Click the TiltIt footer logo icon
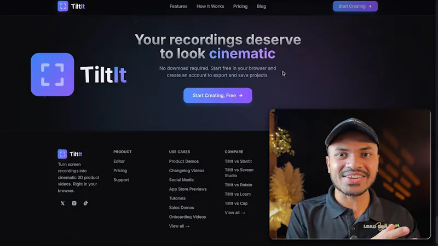This screenshot has height=246, width=438. (x=62, y=154)
